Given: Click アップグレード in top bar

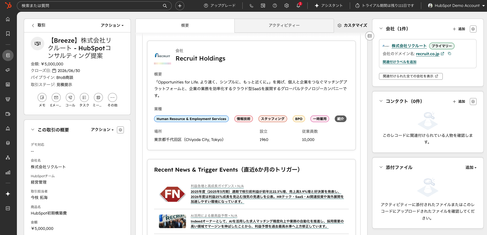Looking at the screenshot, I should point(220,6).
